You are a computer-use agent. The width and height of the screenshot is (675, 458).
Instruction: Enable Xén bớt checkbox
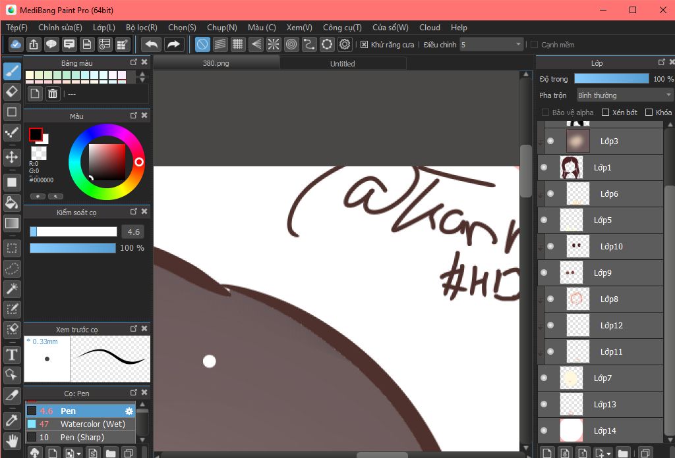605,112
